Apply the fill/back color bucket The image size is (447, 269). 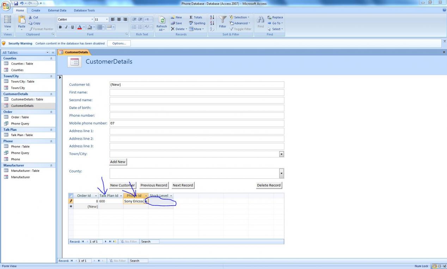pyautogui.click(x=90, y=27)
